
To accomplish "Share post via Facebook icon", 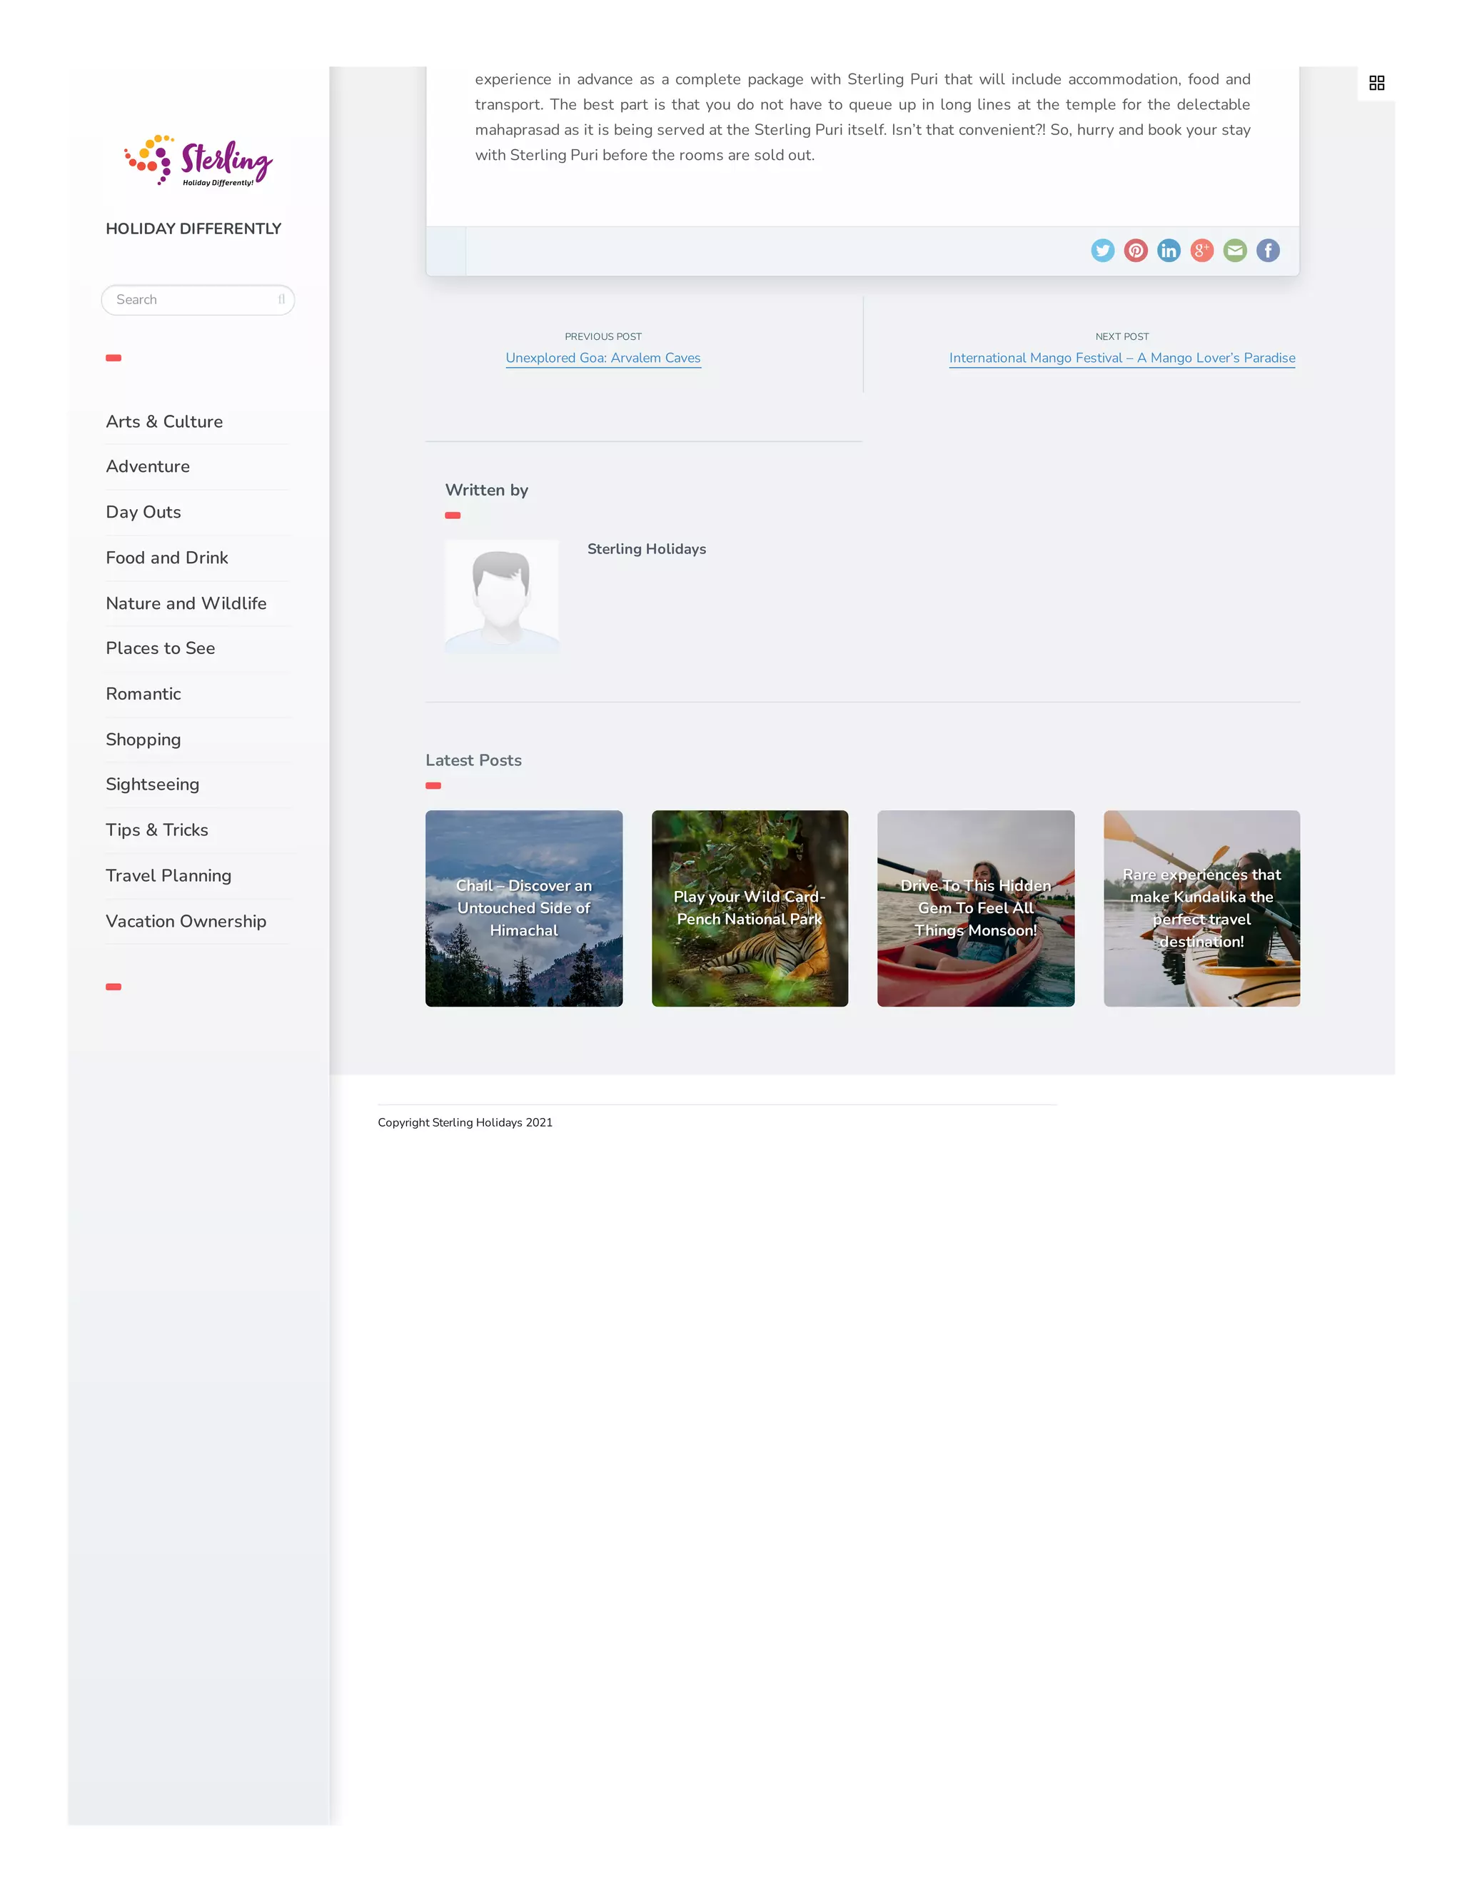I will click(1267, 251).
